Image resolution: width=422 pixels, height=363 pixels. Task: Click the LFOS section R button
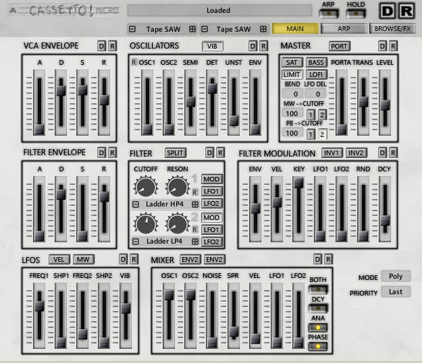[x=134, y=260]
